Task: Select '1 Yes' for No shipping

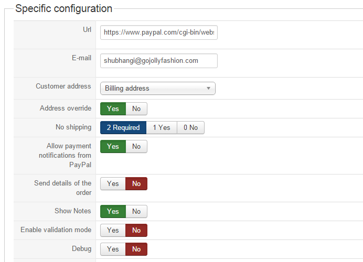Action: 161,128
